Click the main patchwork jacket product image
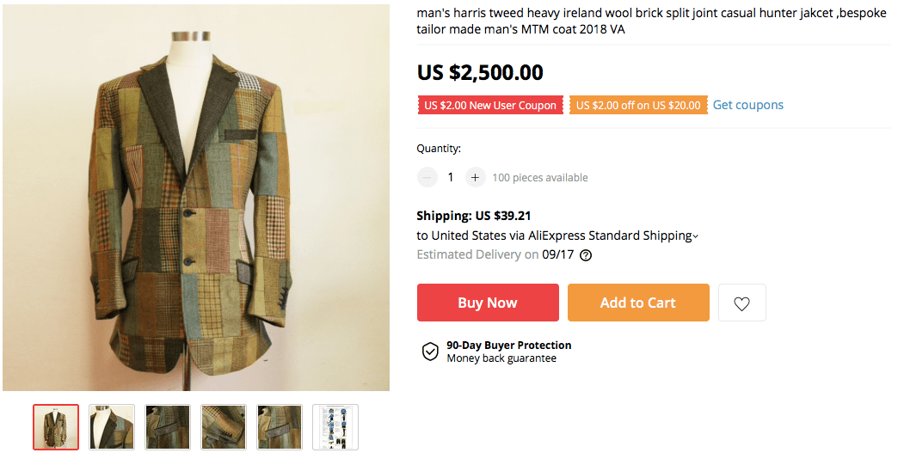The height and width of the screenshot is (465, 898). pyautogui.click(x=196, y=198)
